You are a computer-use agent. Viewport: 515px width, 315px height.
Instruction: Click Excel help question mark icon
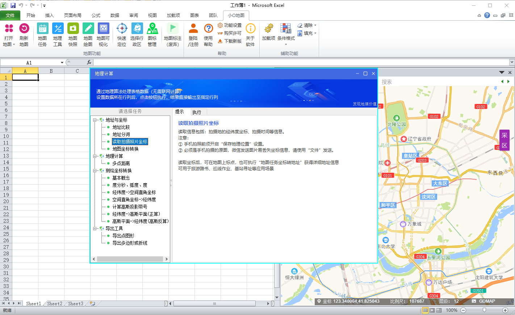[x=487, y=15]
